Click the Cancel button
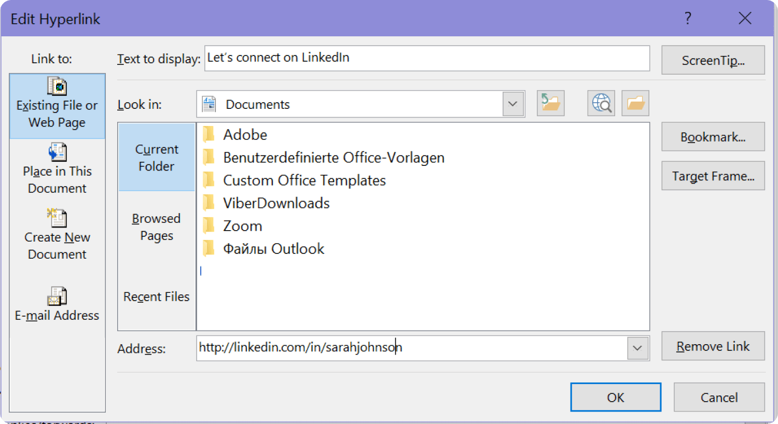Screen dimensions: 778x424 point(719,397)
